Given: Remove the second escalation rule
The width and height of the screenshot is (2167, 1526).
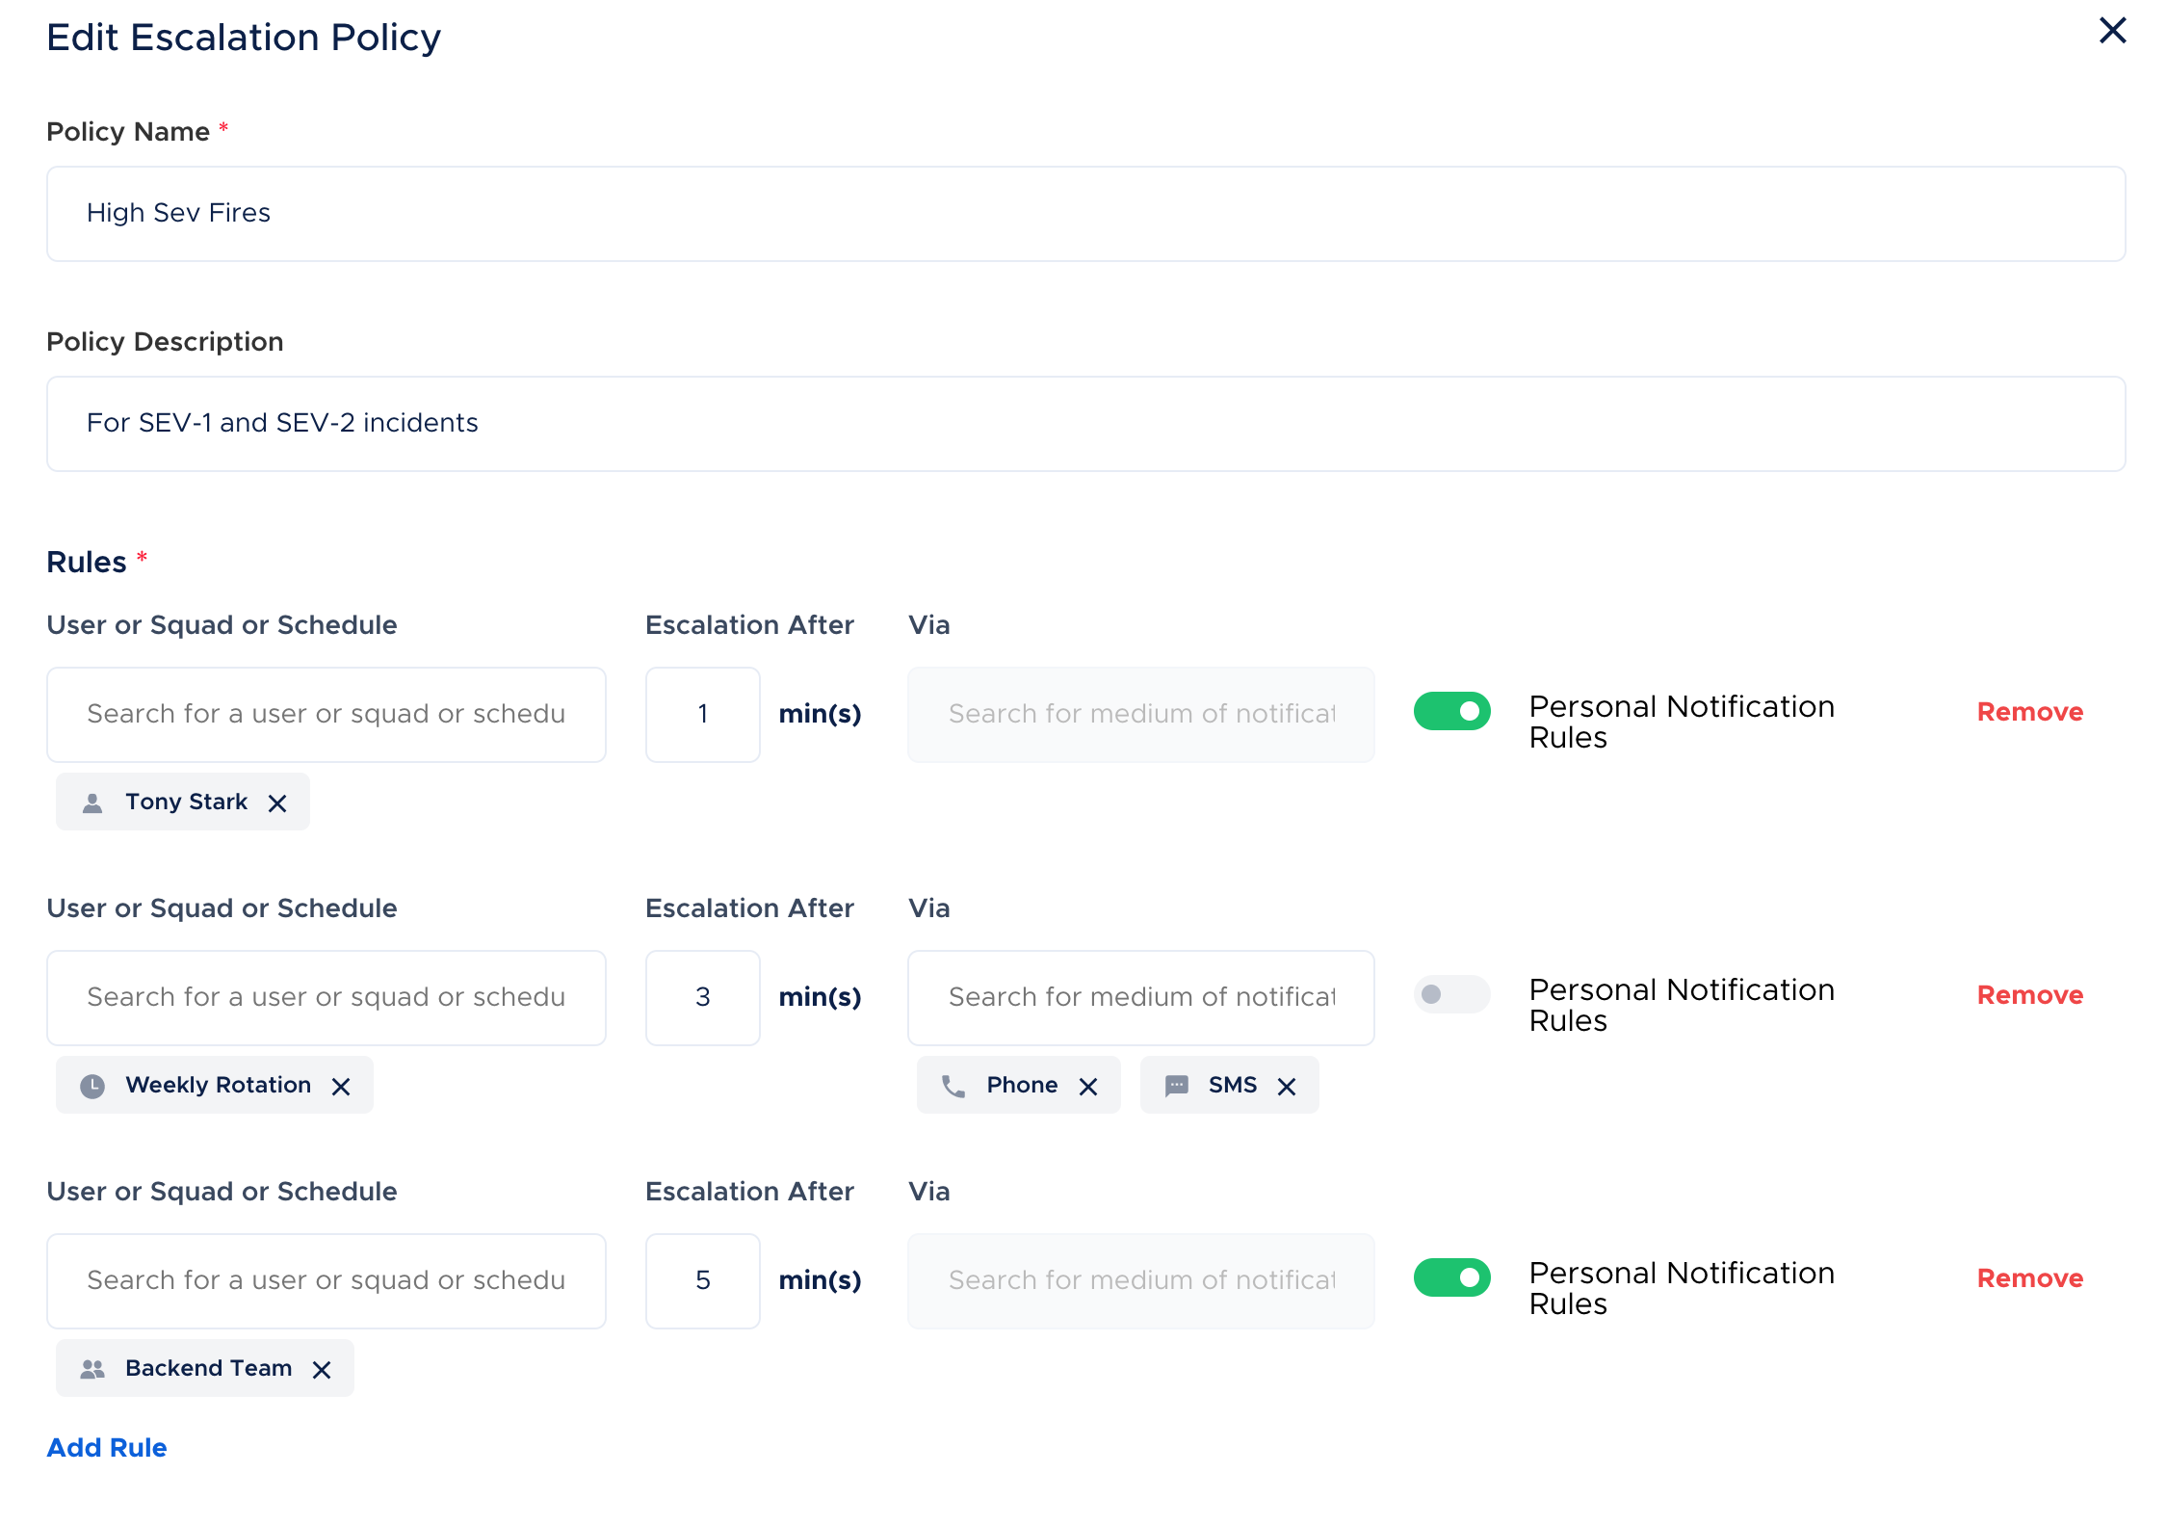Looking at the screenshot, I should [x=2029, y=995].
